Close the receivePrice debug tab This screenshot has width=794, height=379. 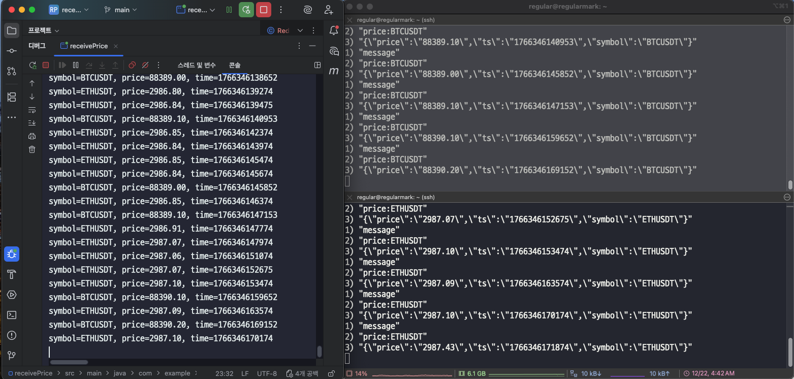click(x=116, y=46)
